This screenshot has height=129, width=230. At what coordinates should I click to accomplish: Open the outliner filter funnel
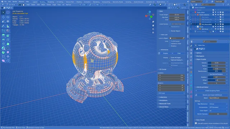click(x=224, y=5)
